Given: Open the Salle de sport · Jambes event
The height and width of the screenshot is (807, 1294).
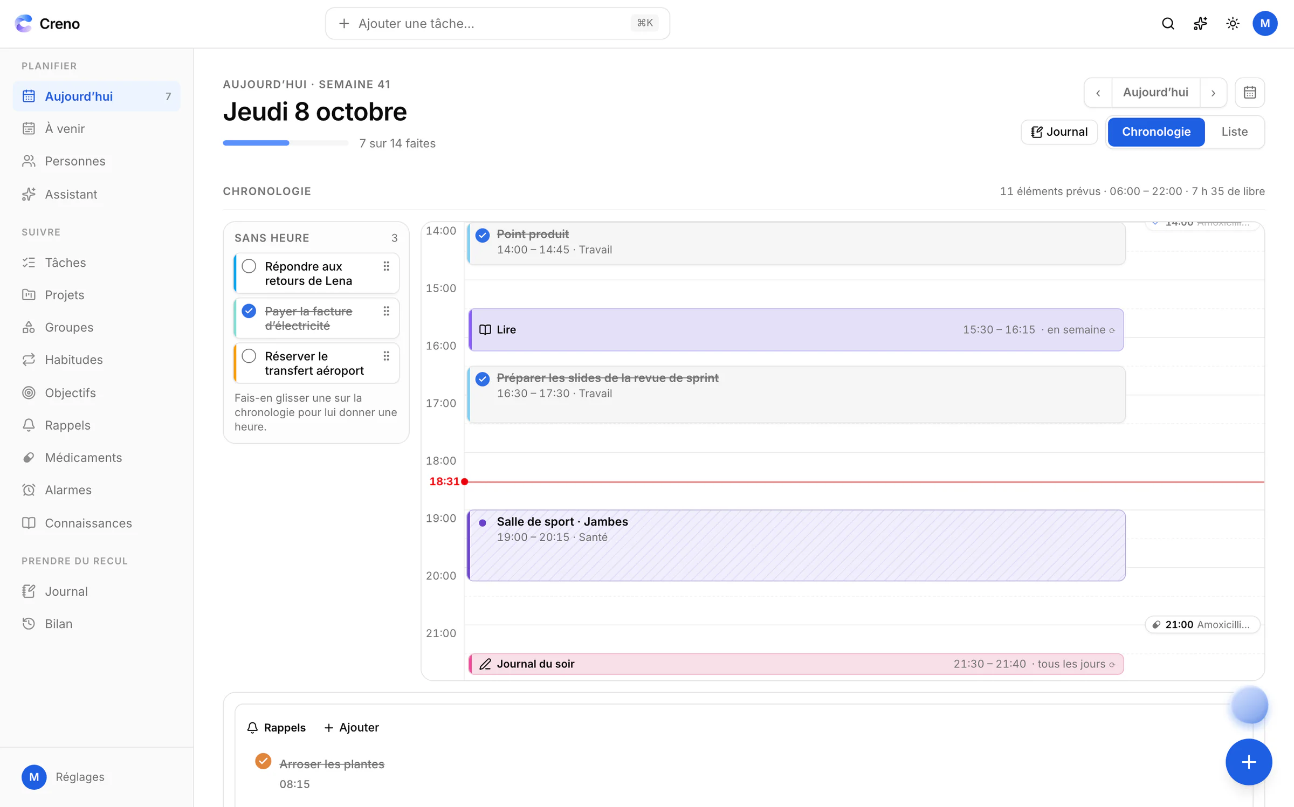Looking at the screenshot, I should [796, 545].
